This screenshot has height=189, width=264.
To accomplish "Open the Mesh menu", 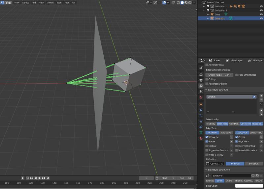I will (41, 3).
